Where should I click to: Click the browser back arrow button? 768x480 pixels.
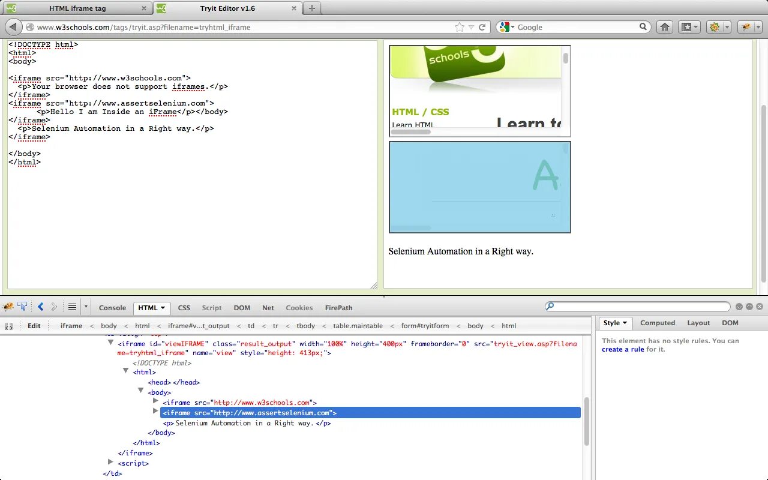(13, 27)
